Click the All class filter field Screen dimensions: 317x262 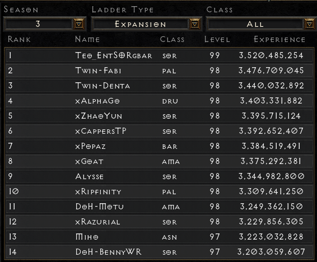pos(255,24)
